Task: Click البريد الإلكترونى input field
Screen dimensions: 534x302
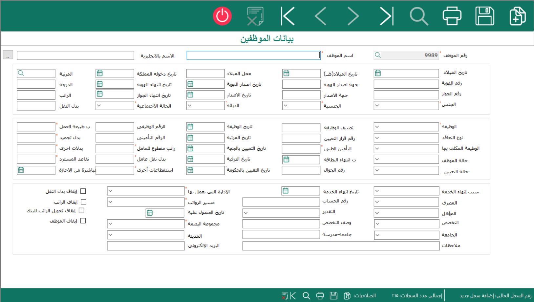Action: coord(146,246)
